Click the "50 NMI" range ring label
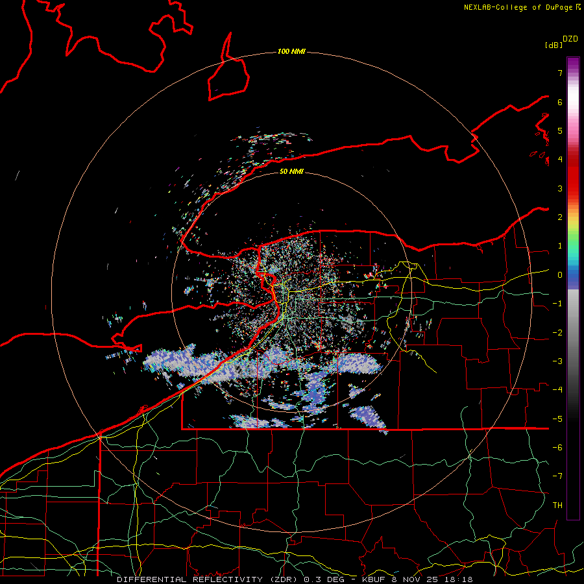 (x=291, y=171)
